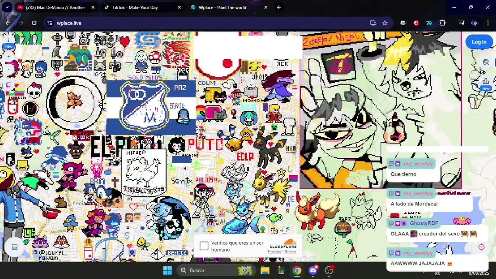The height and width of the screenshot is (279, 496).
Task: Open the media controls icon
Action: pyautogui.click(x=461, y=23)
